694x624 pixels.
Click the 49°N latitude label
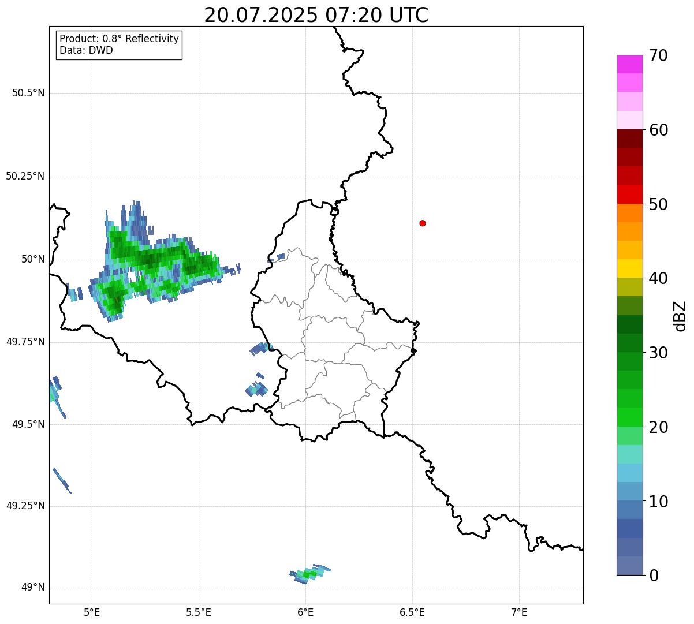33,588
